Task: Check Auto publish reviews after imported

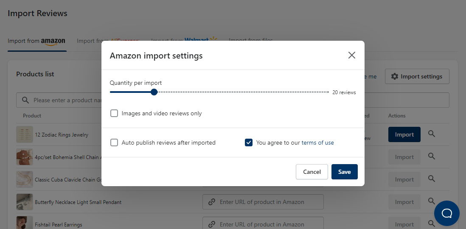Action: [114, 142]
